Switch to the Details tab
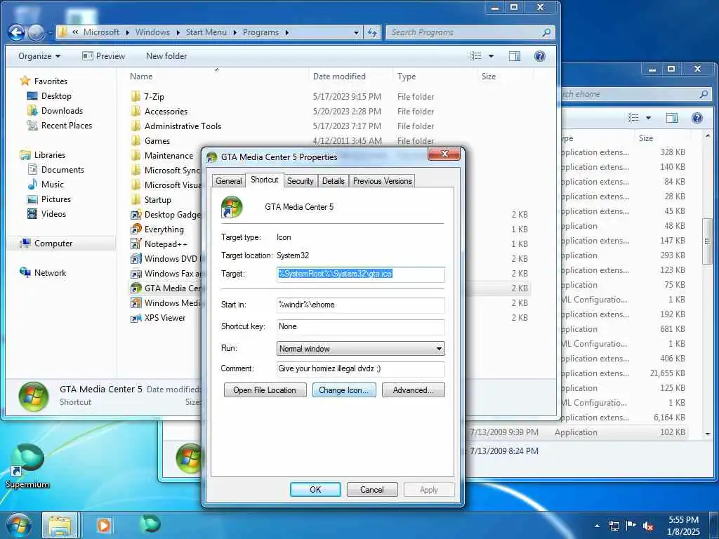Screen dimensions: 719x539 pos(333,181)
